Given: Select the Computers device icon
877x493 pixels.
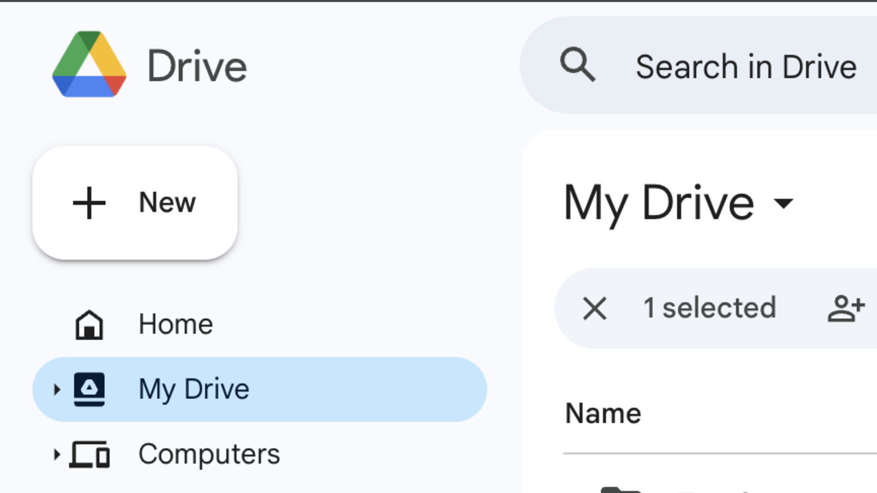Looking at the screenshot, I should point(90,455).
